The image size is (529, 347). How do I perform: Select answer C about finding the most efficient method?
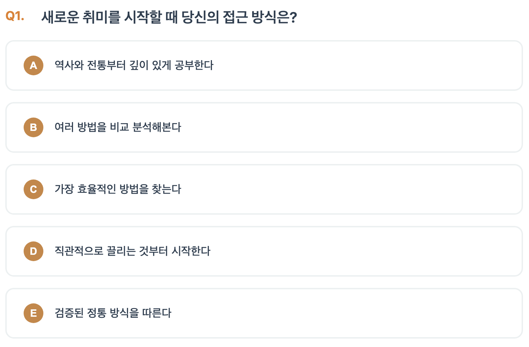(264, 189)
